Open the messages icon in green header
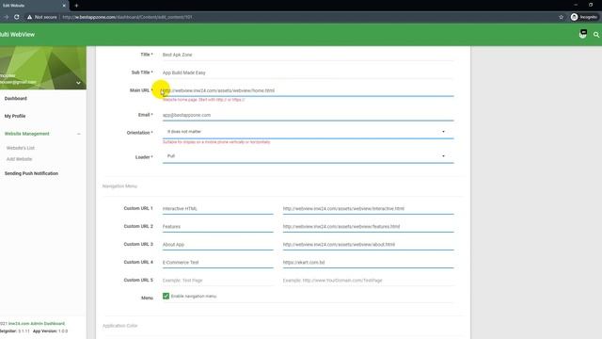This screenshot has height=339, width=602. [583, 34]
